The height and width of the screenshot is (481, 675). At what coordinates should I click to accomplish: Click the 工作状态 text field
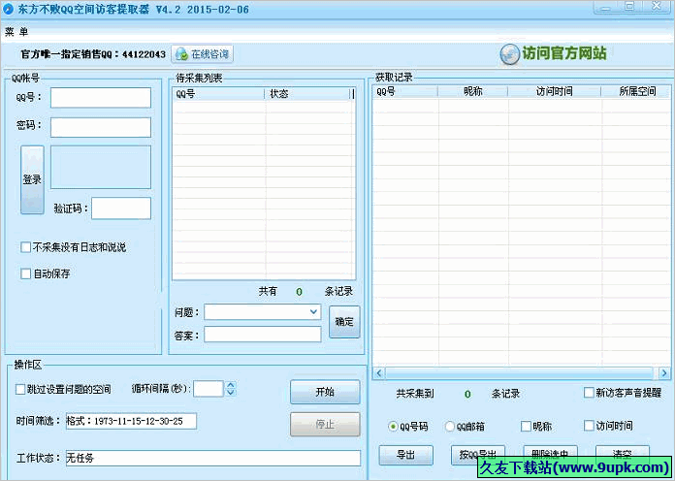click(x=213, y=458)
